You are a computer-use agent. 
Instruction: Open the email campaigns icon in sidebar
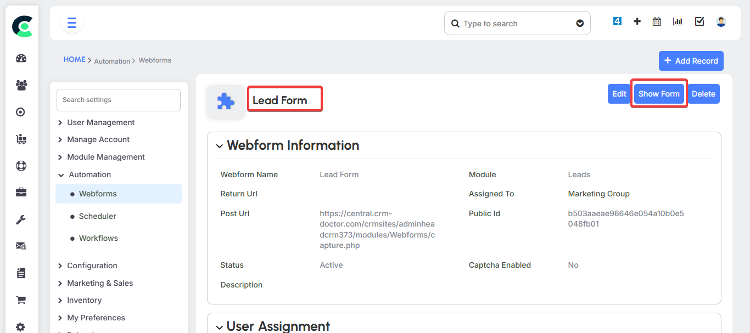[x=20, y=246]
